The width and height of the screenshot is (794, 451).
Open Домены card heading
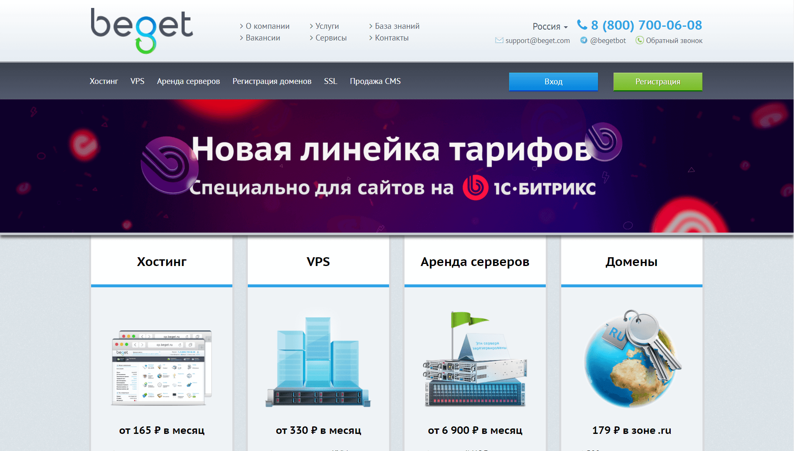coord(632,262)
